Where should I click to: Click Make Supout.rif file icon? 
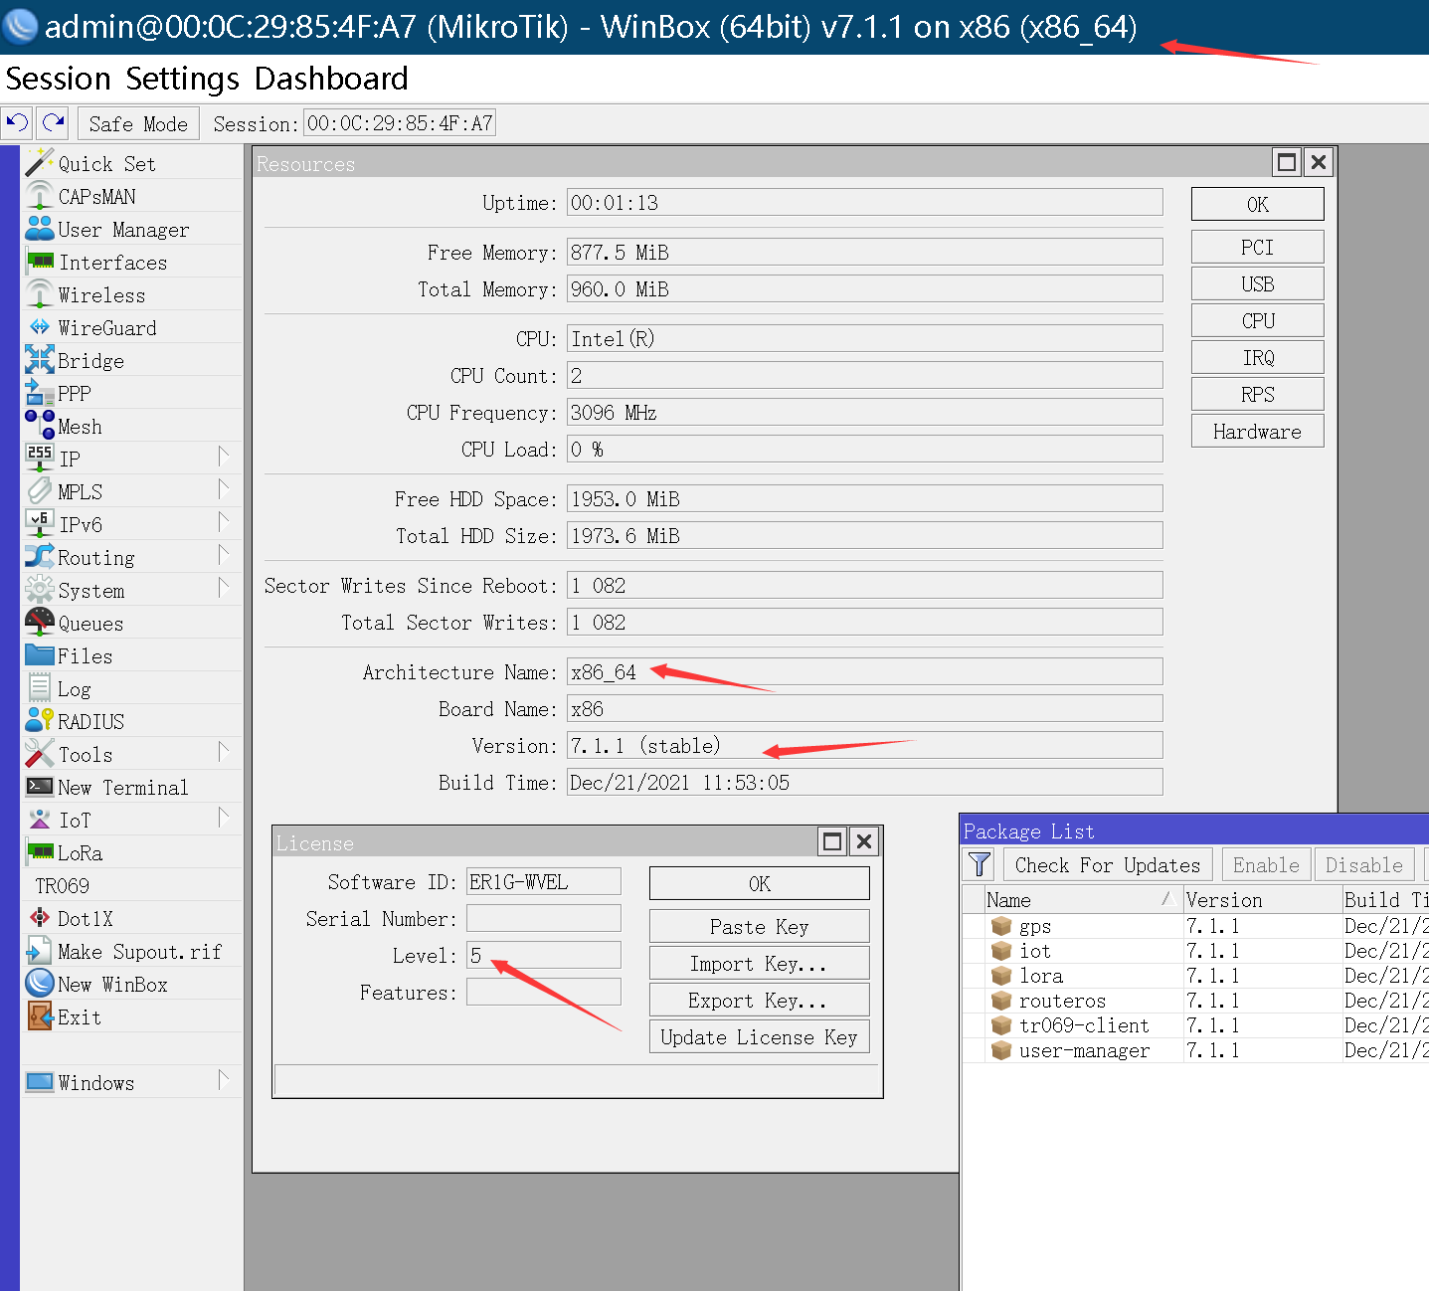pos(39,951)
